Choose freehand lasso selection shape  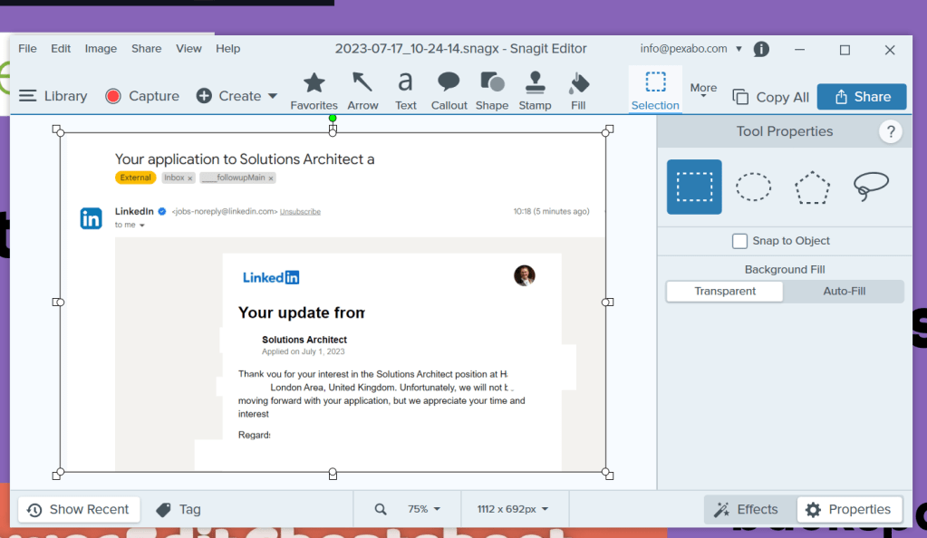click(x=871, y=187)
